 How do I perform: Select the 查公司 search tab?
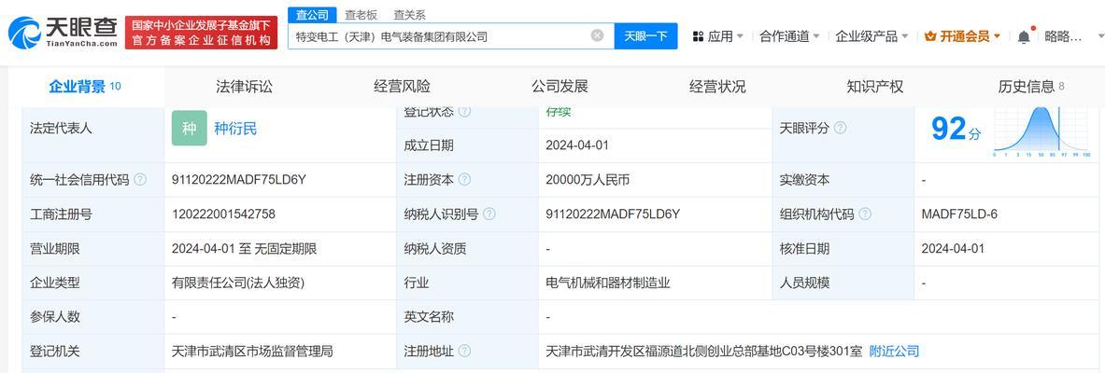[x=312, y=15]
